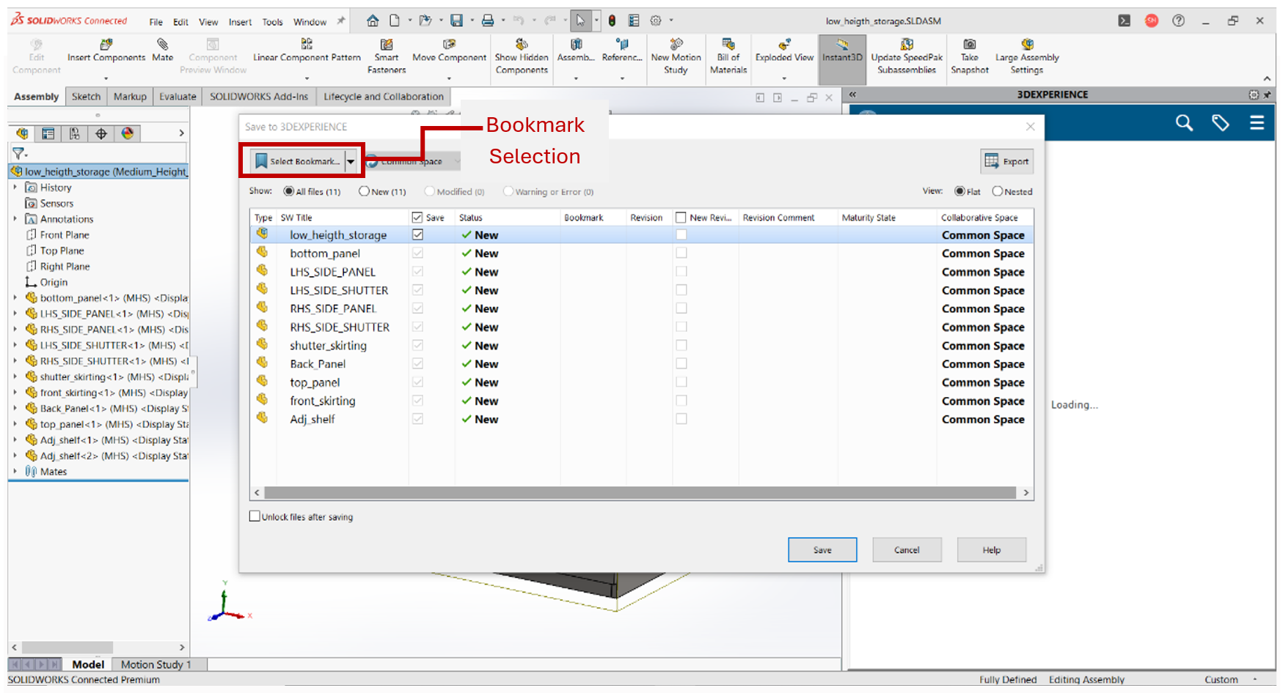The image size is (1283, 693).
Task: Click the Take Snapshot icon
Action: [969, 45]
